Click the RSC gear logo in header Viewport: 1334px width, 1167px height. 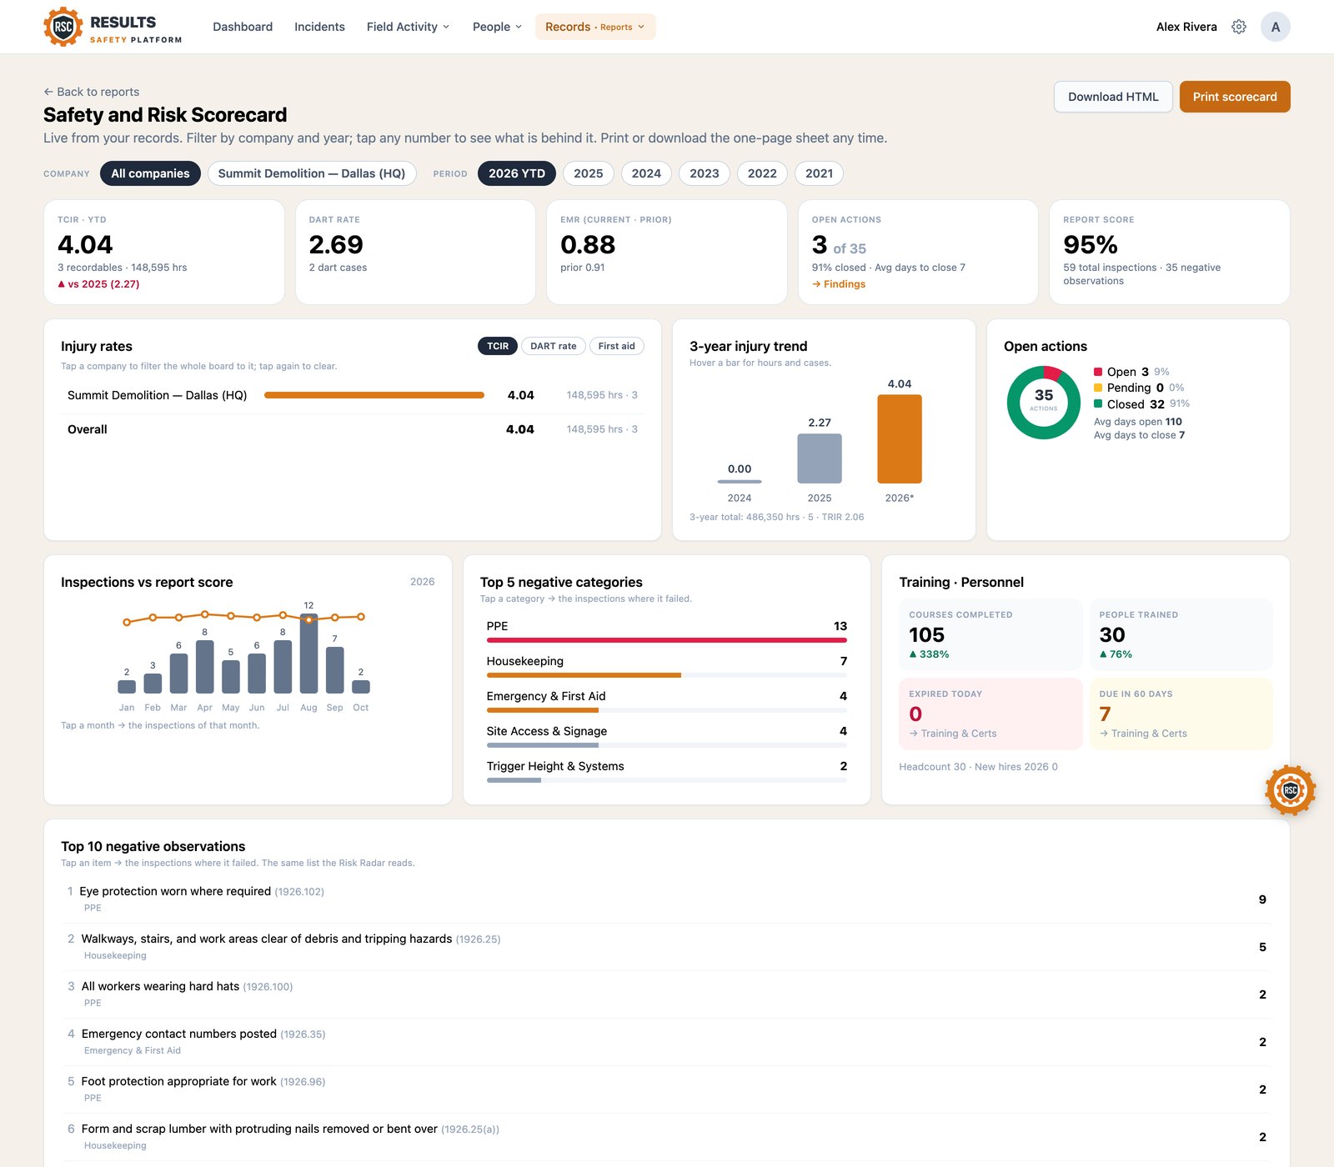point(63,27)
